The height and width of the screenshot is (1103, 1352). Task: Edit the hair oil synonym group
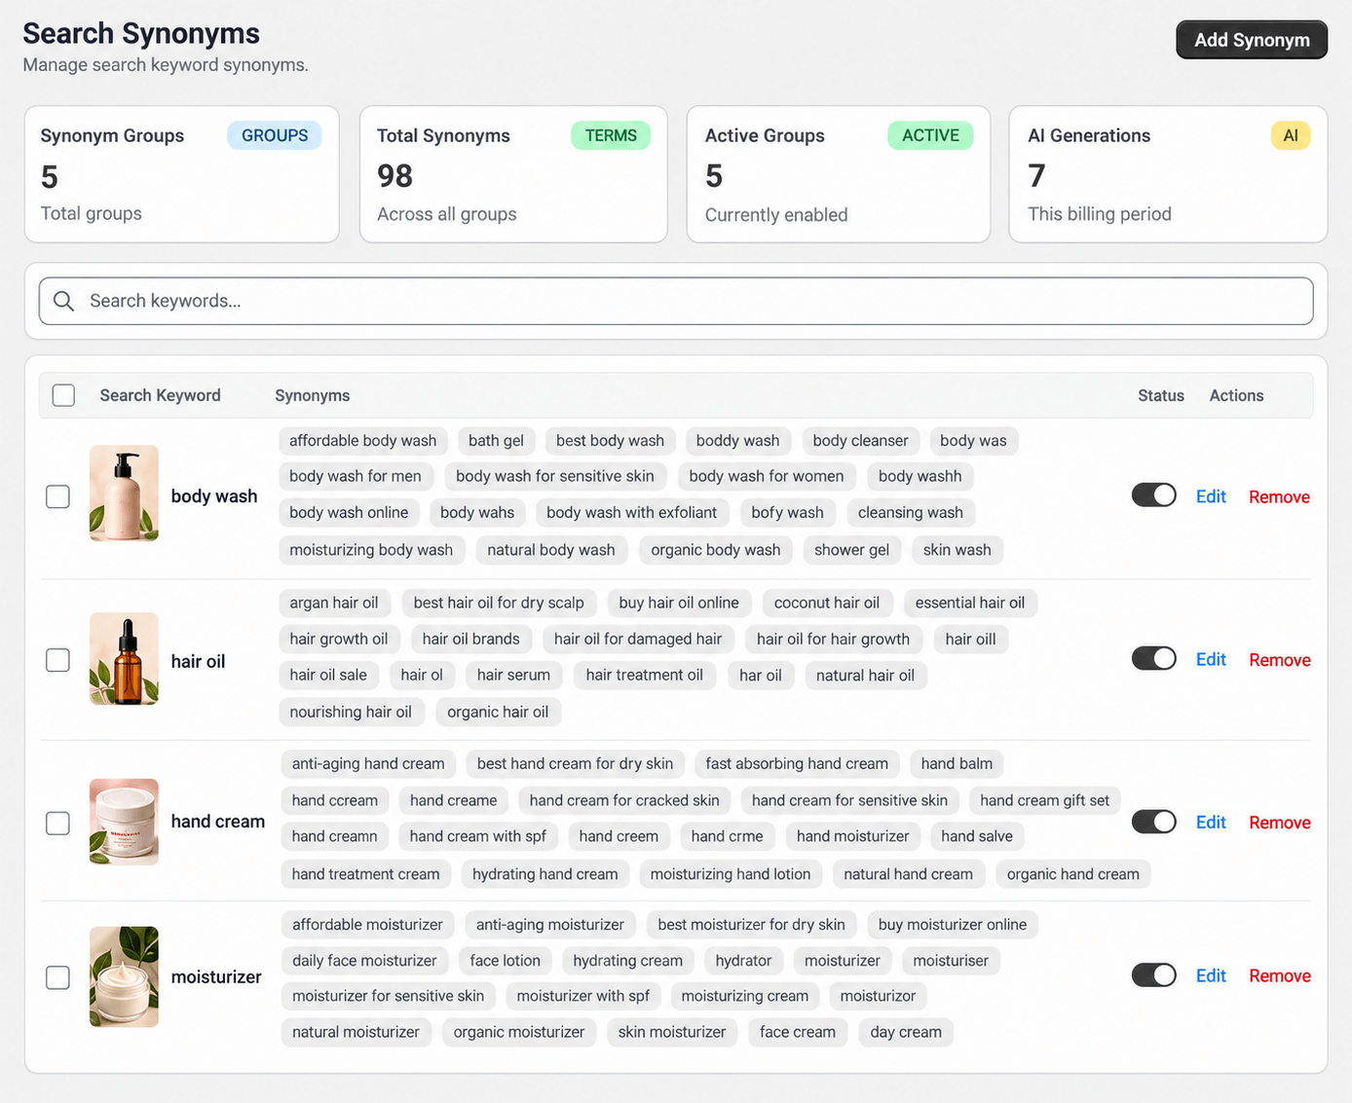coord(1211,659)
